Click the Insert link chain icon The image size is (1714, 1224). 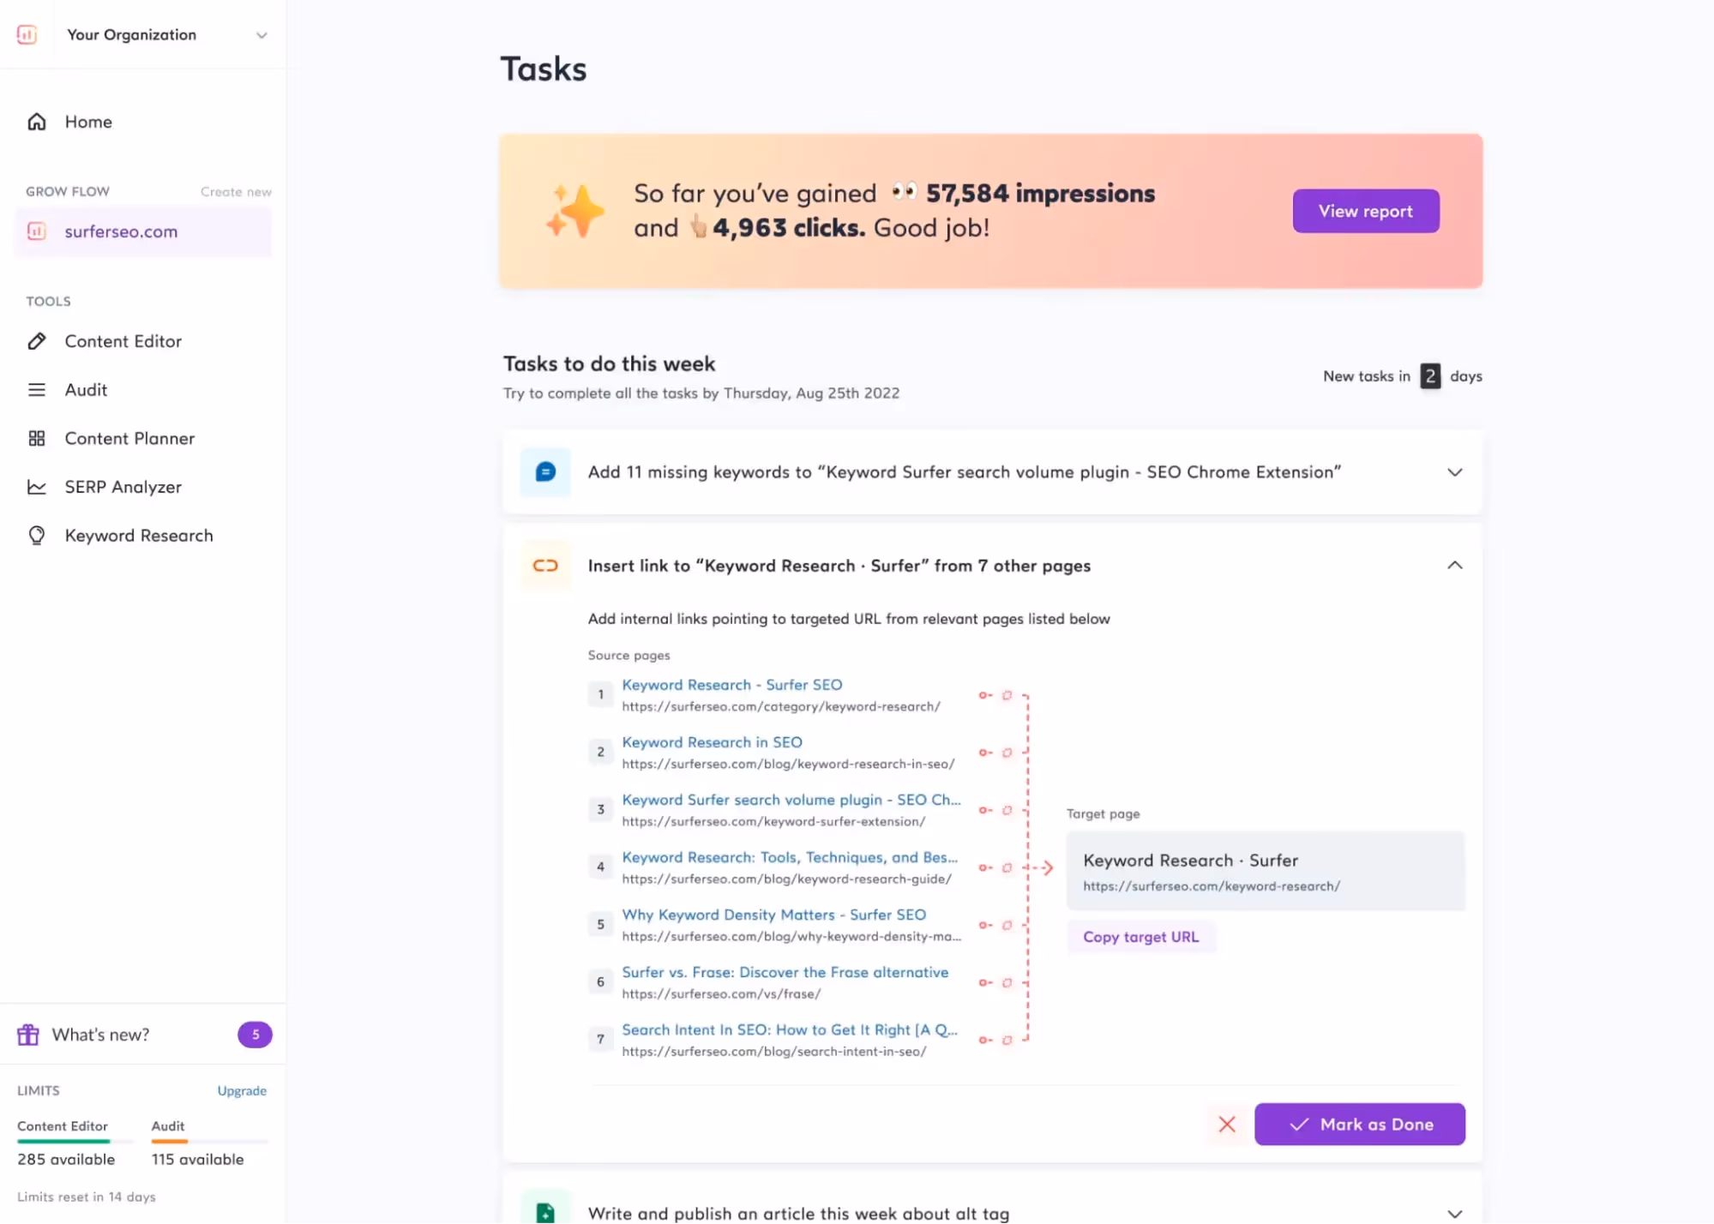tap(545, 566)
